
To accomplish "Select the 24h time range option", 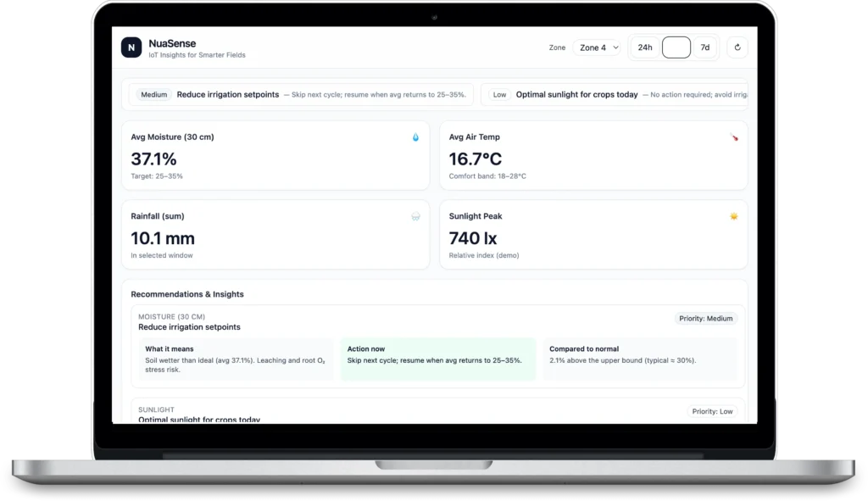I will click(645, 47).
